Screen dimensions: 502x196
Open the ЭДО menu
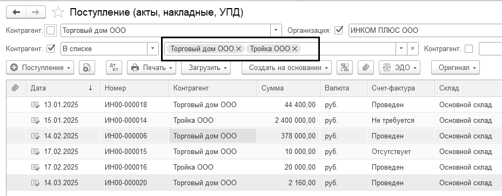pyautogui.click(x=399, y=68)
